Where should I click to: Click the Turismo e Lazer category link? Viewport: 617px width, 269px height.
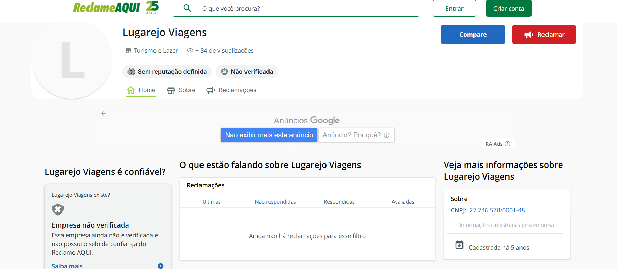coord(156,51)
